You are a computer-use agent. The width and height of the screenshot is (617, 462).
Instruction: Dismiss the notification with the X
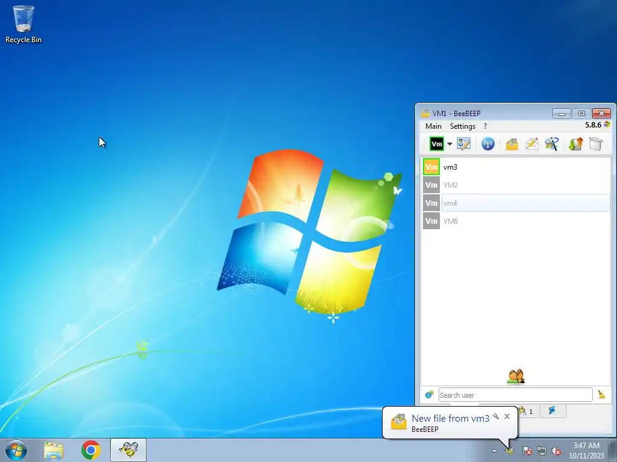[x=507, y=416]
